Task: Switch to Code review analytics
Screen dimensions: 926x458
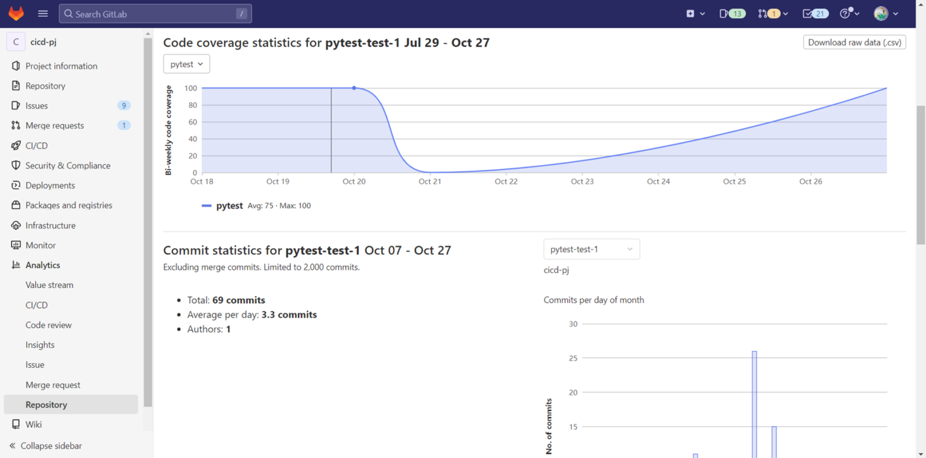Action: pos(48,324)
